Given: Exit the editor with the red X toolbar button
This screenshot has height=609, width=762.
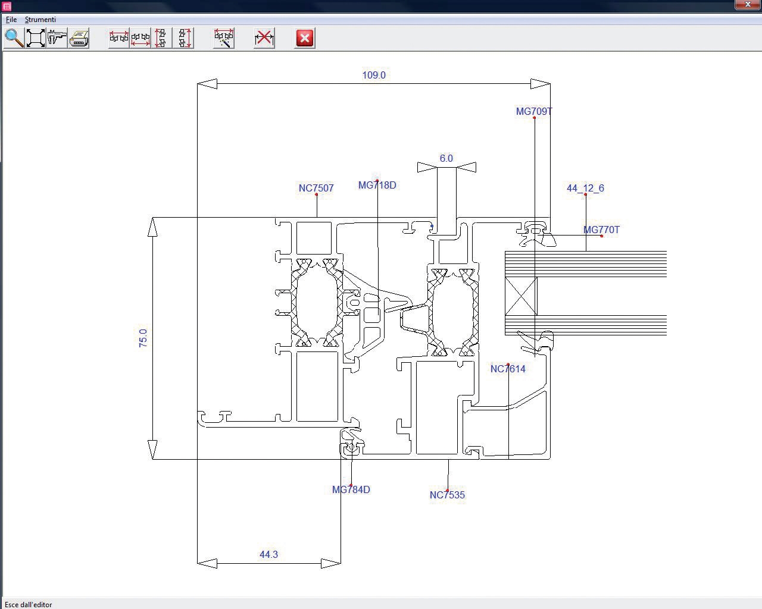Looking at the screenshot, I should [304, 38].
